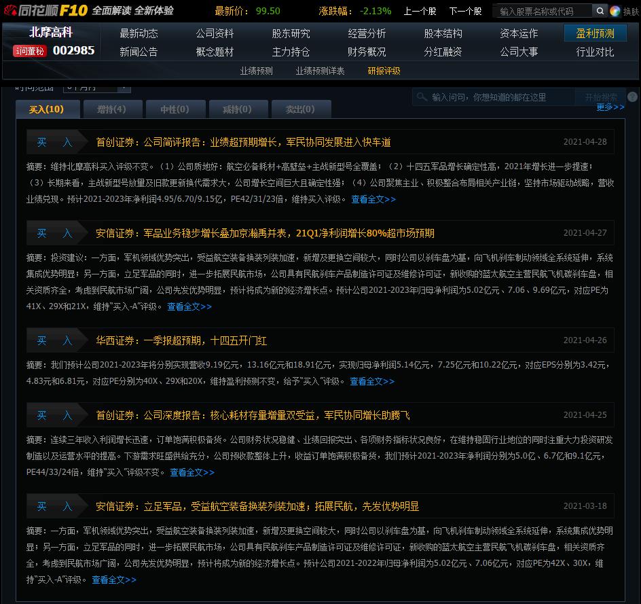Click the stock search magnifier icon
641x604 pixels.
click(600, 11)
